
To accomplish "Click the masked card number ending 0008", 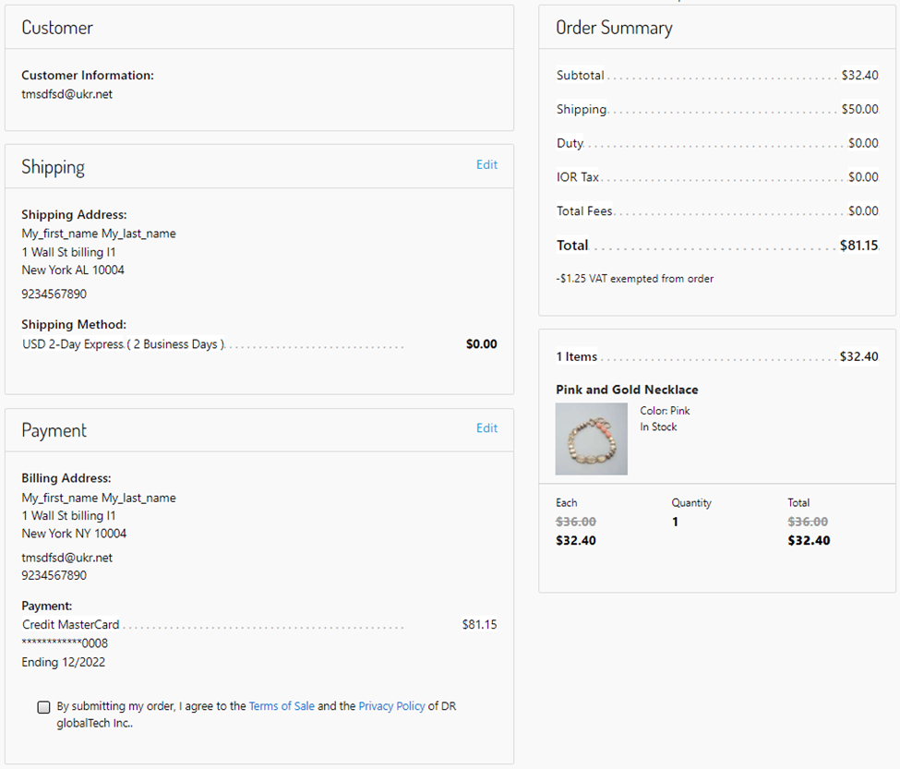I will (65, 643).
